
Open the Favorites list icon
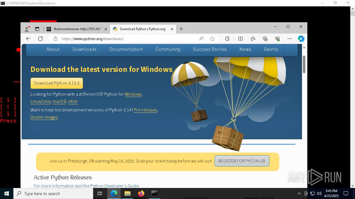pyautogui.click(x=253, y=39)
